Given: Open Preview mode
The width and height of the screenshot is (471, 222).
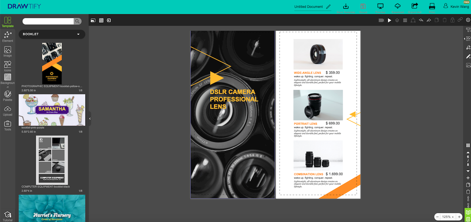Looking at the screenshot, I should point(380,7).
